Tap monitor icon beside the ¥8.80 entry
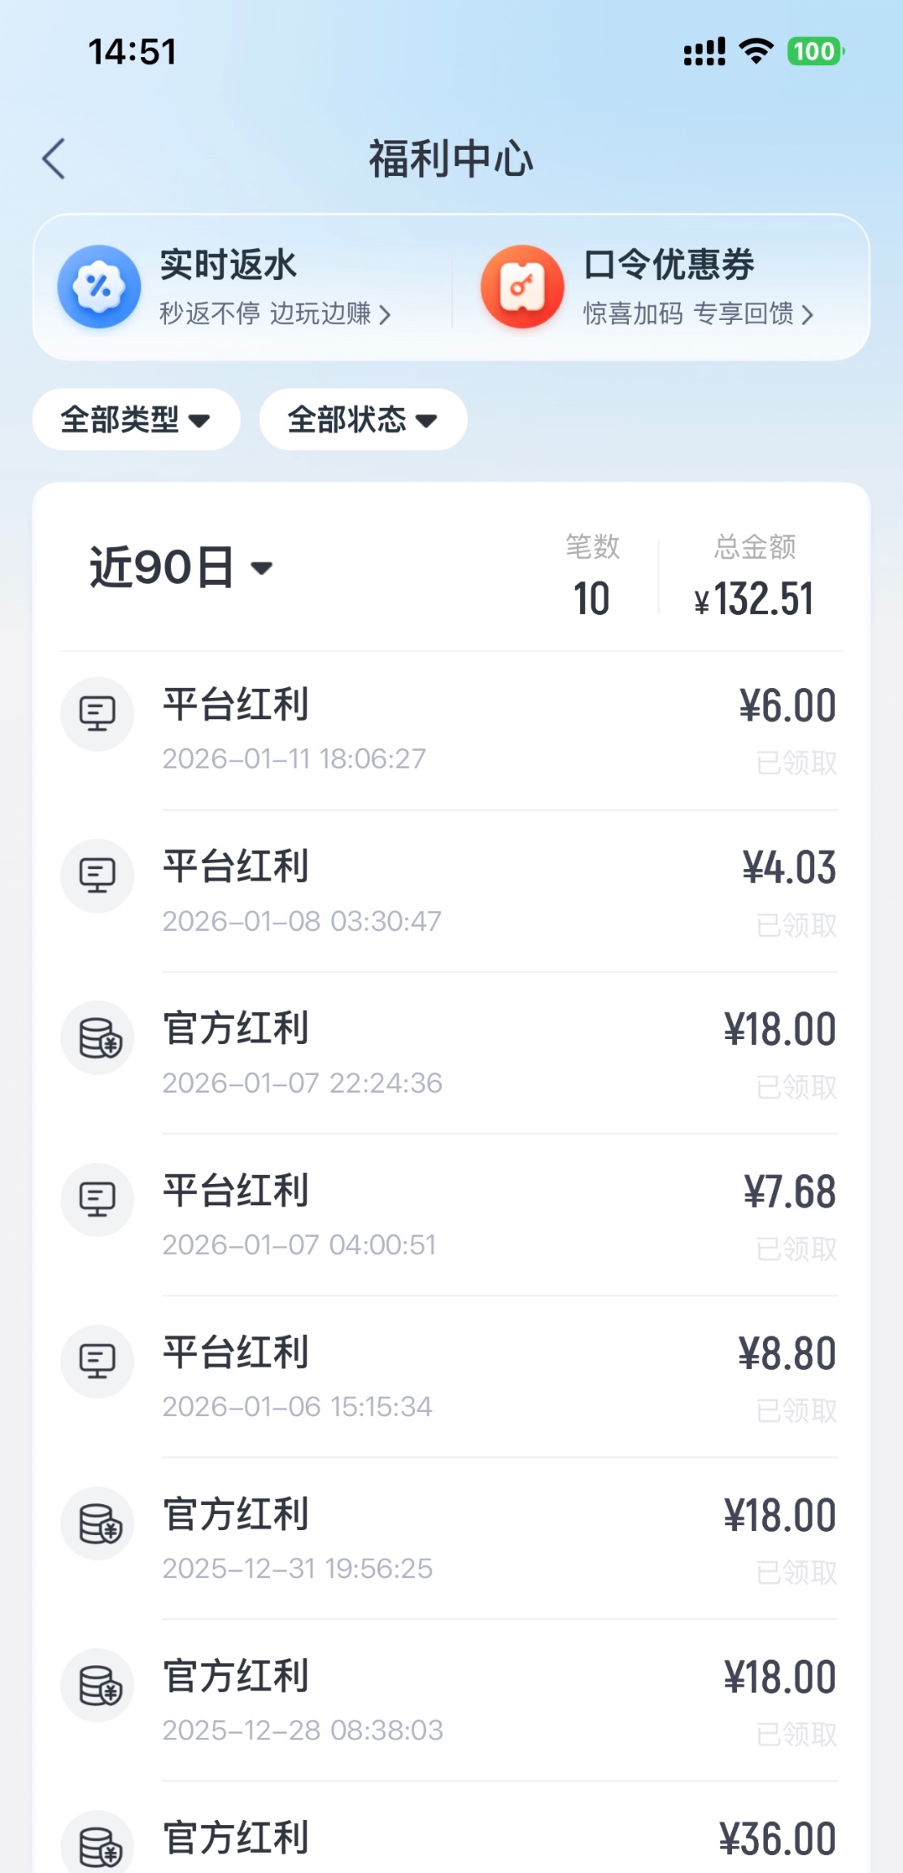 98,1362
